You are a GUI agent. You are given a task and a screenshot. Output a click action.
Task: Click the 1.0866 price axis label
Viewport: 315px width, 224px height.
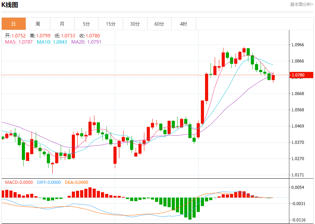pos(298,61)
